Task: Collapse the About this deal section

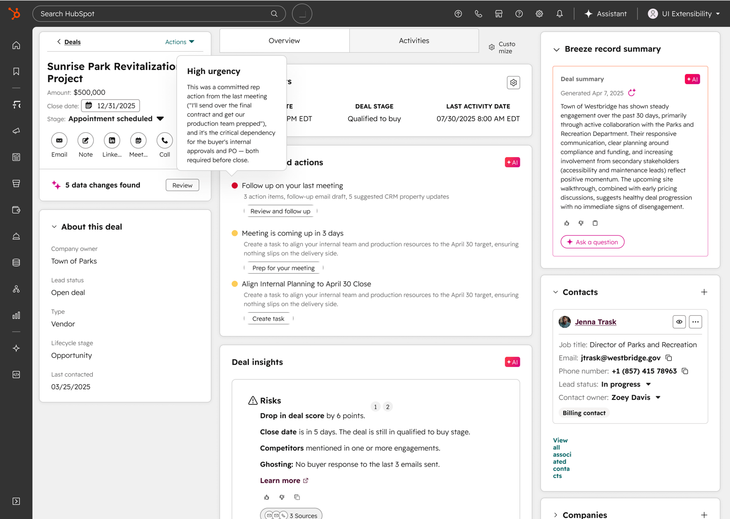Action: coord(54,227)
